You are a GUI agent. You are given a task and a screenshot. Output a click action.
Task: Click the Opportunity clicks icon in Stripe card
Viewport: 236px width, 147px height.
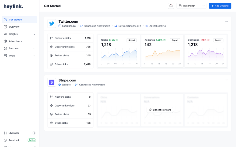click(x=51, y=106)
